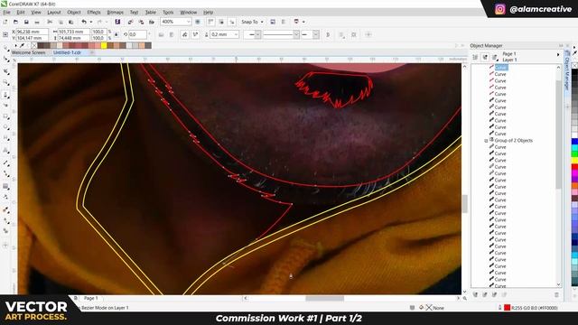Open the Effects menu

pyautogui.click(x=94, y=12)
